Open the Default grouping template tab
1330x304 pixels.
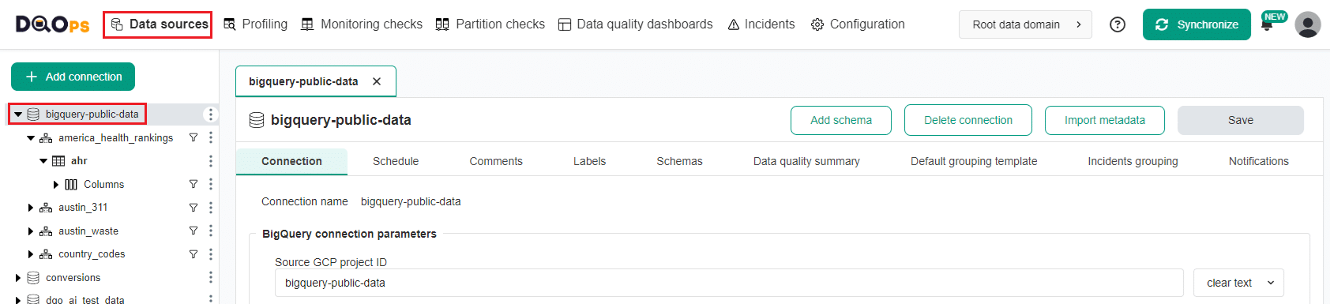coord(974,161)
